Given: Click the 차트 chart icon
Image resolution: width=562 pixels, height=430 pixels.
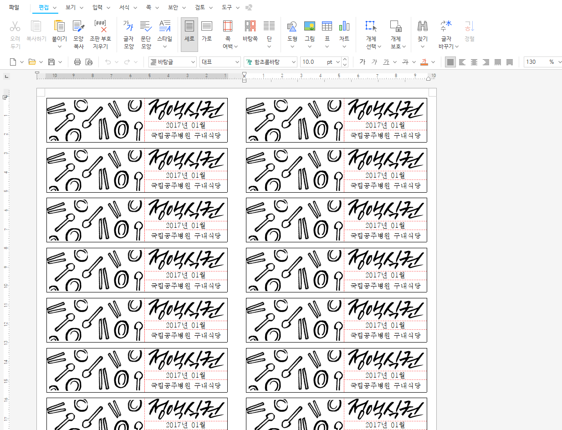Looking at the screenshot, I should coord(344,26).
